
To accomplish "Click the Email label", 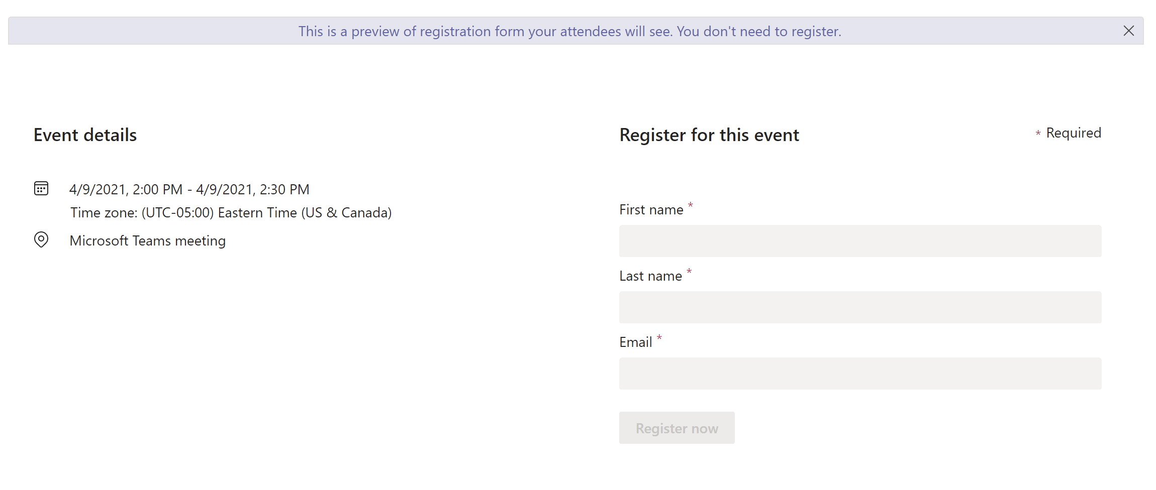I will [635, 342].
